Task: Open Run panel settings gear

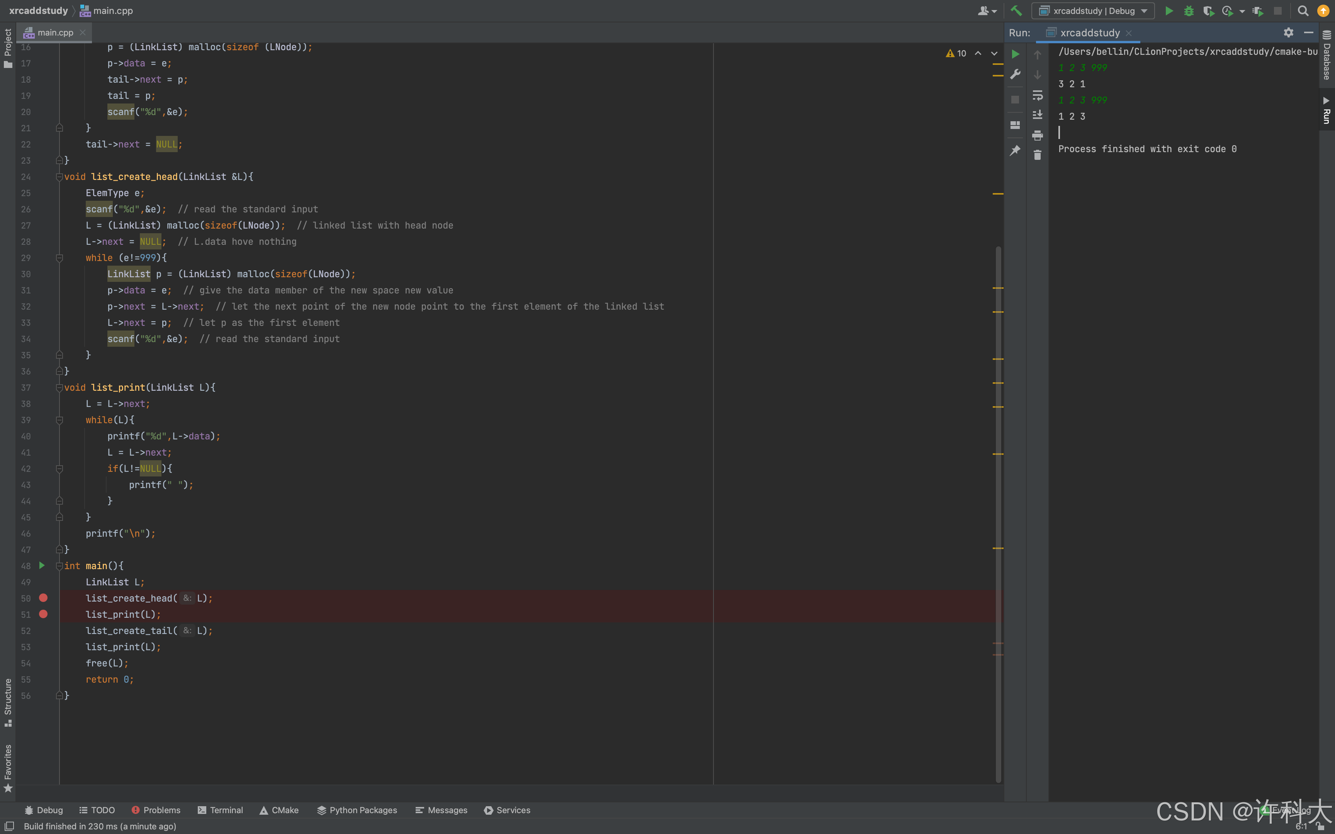Action: (x=1288, y=32)
